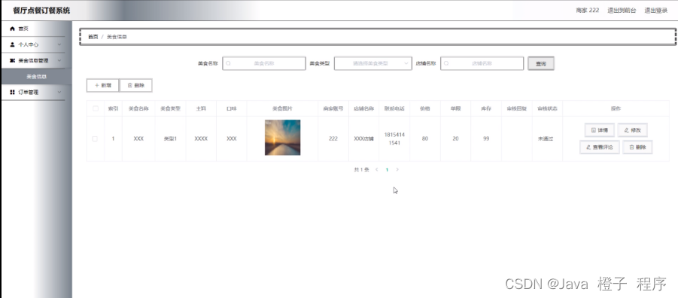The height and width of the screenshot is (298, 678).
Task: Click the 联系电话 column header
Action: pyautogui.click(x=394, y=108)
